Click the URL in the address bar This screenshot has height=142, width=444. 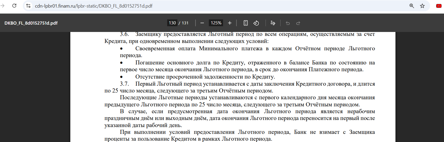coord(94,6)
